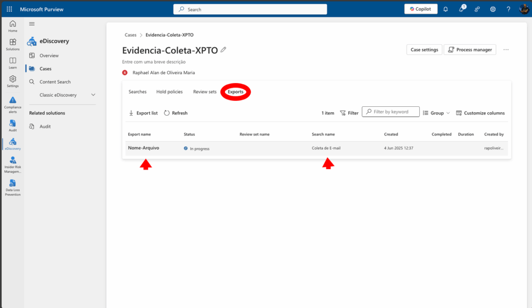Open Customize columns
This screenshot has height=308, width=532.
[480, 113]
